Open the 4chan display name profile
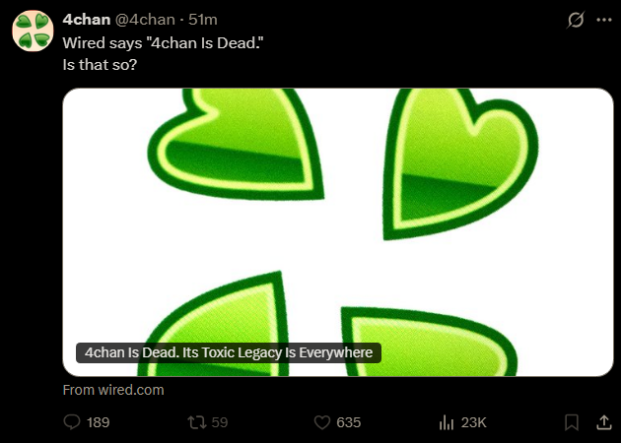 [x=86, y=20]
